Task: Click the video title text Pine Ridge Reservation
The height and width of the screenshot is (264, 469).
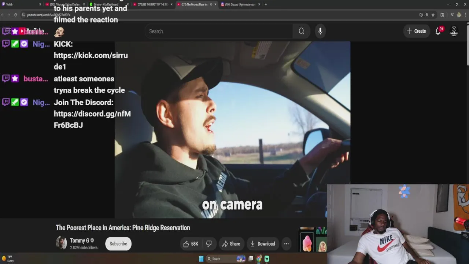Action: point(161,228)
